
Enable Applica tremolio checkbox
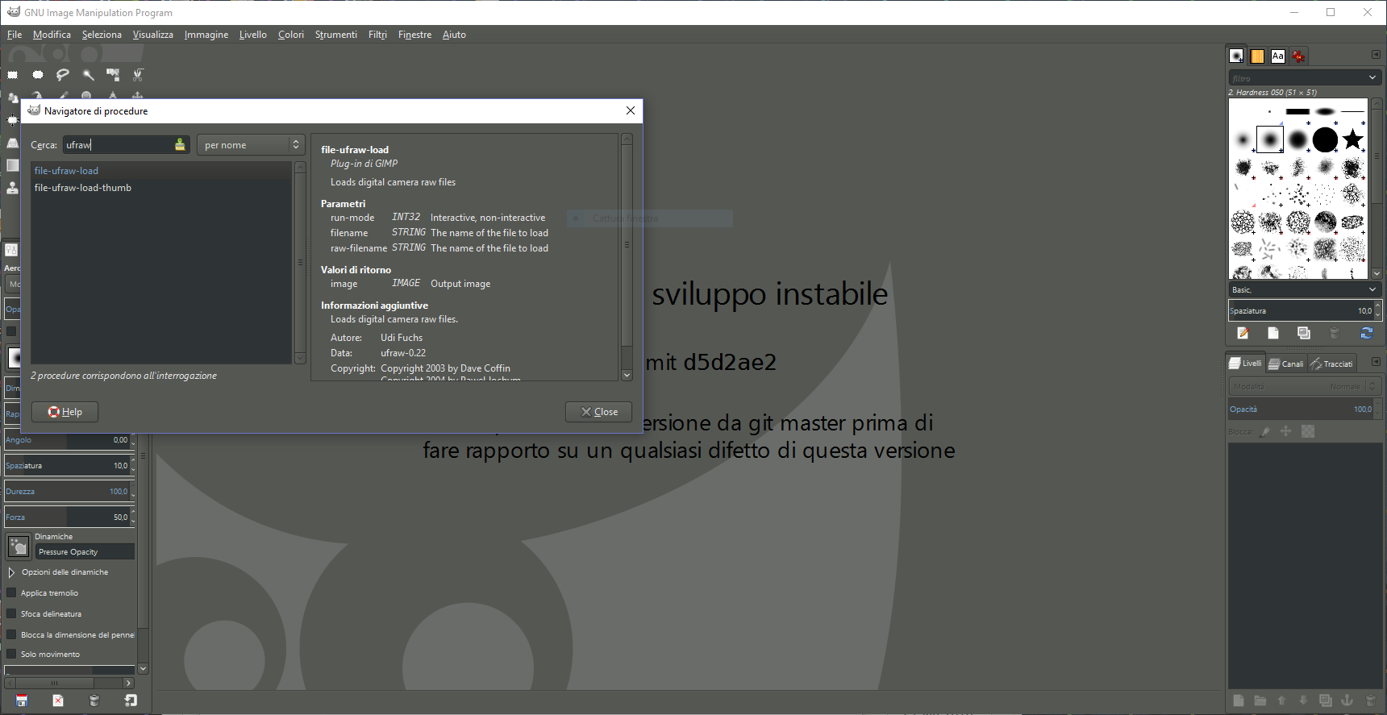pos(11,592)
